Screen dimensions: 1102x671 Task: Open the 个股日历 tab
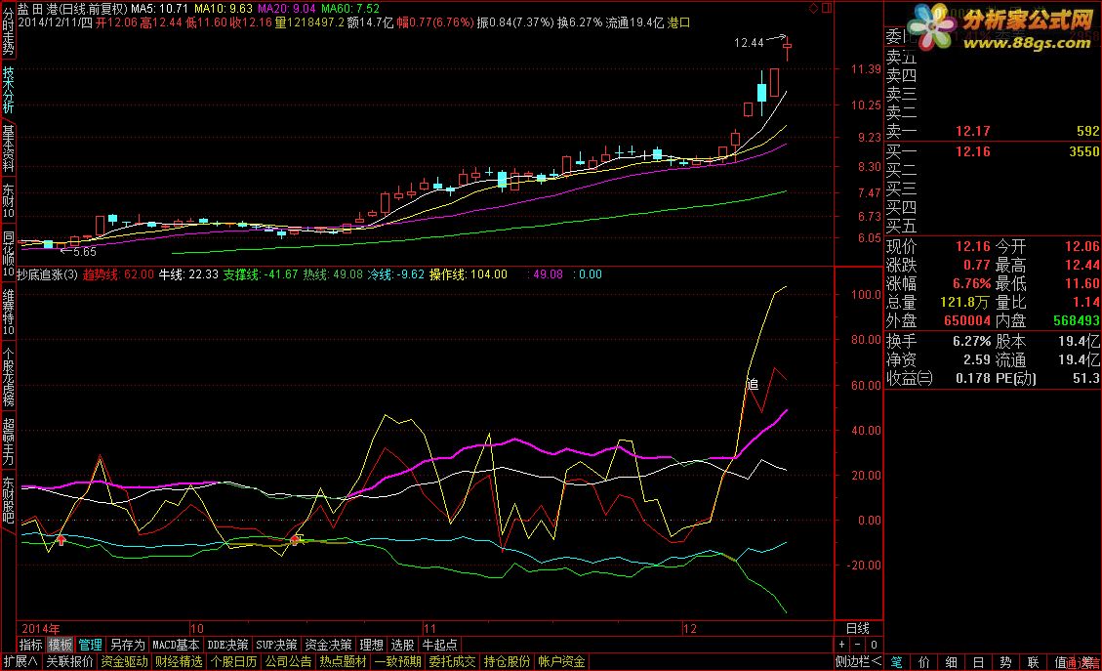click(x=233, y=662)
